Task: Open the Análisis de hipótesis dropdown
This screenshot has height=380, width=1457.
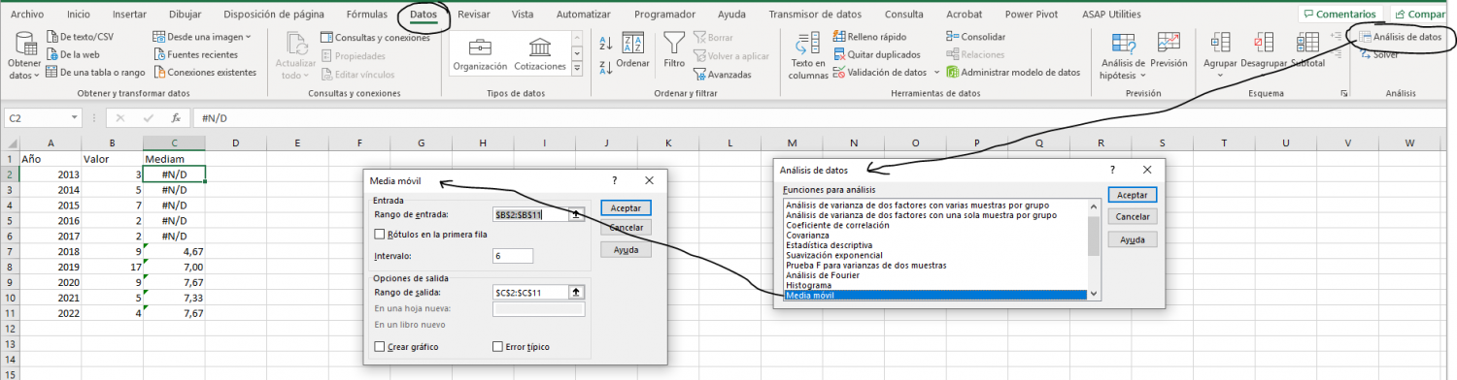Action: [x=1123, y=56]
